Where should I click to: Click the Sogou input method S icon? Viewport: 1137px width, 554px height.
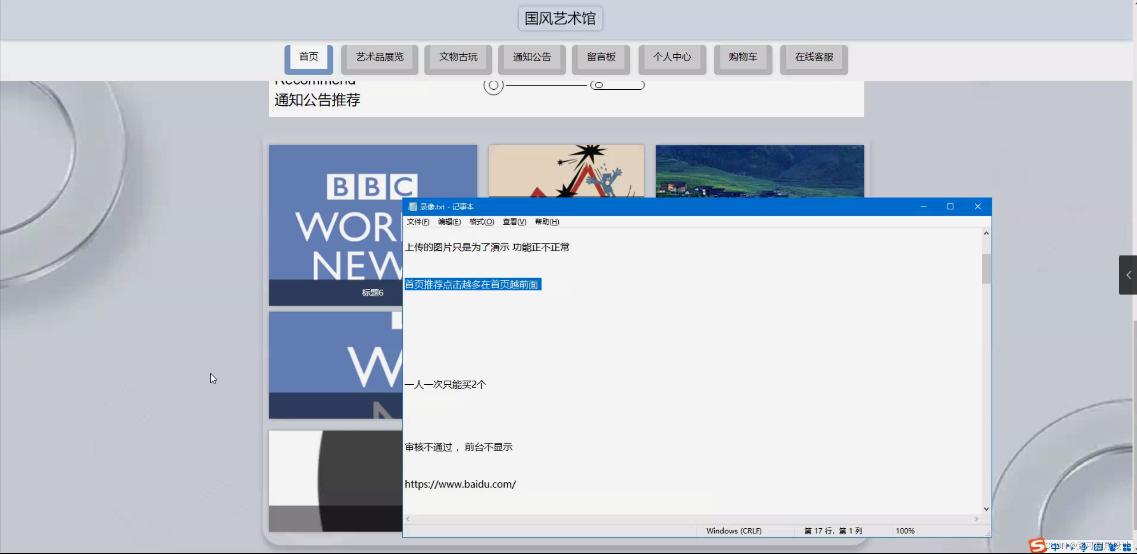click(1037, 545)
